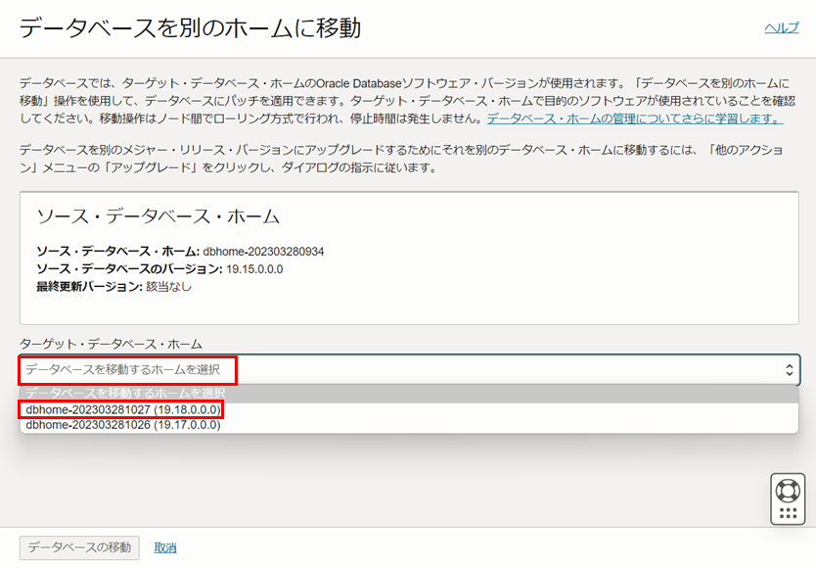Click the ソース・データベース・ホーム panel heading

tap(158, 215)
